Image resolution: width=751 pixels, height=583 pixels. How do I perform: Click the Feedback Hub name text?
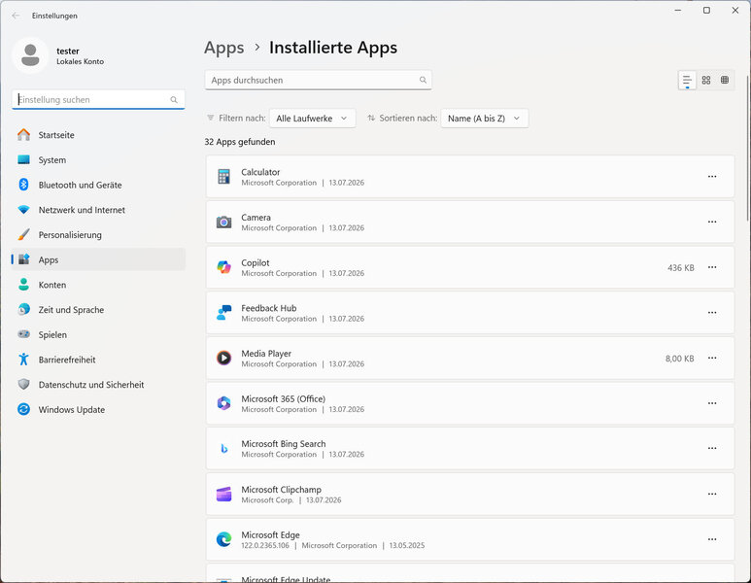(269, 308)
